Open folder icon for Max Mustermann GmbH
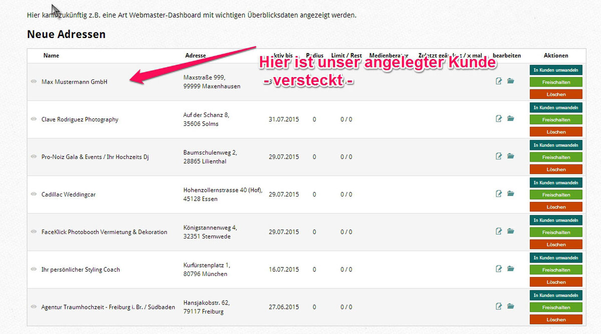The image size is (601, 334). coord(510,81)
